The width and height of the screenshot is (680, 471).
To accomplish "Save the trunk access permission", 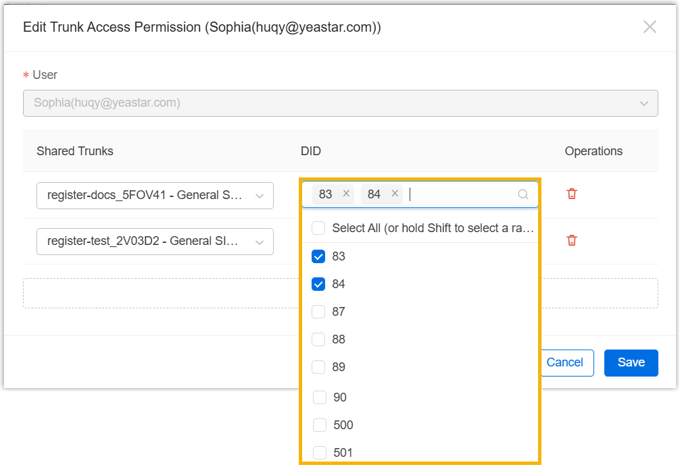I will [x=631, y=362].
